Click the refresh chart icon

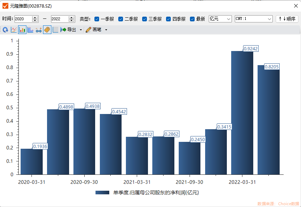click(5, 30)
